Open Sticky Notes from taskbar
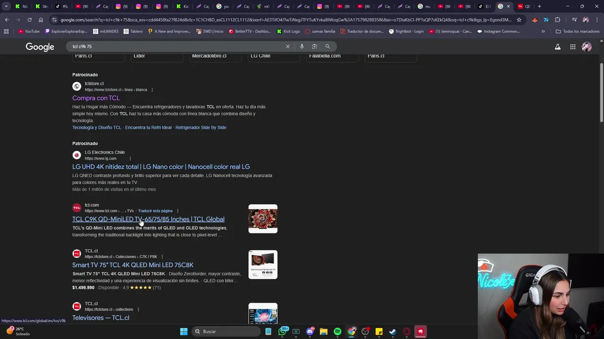The image size is (604, 339). [379, 331]
